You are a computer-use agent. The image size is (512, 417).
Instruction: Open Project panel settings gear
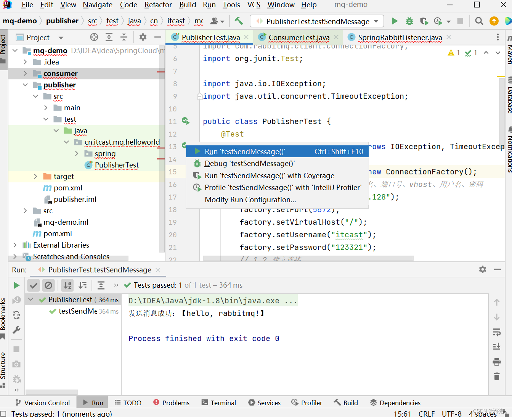coord(143,37)
